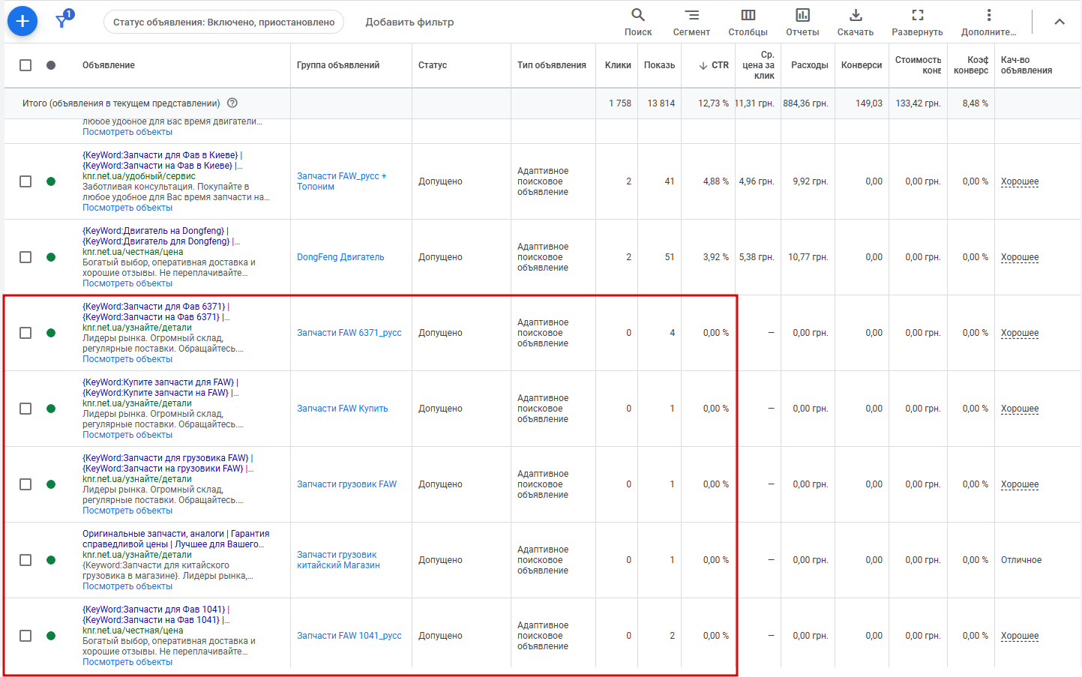1082x677 pixels.
Task: Open ad group Запчасти FAW_русс + Топоним
Action: coord(342,181)
